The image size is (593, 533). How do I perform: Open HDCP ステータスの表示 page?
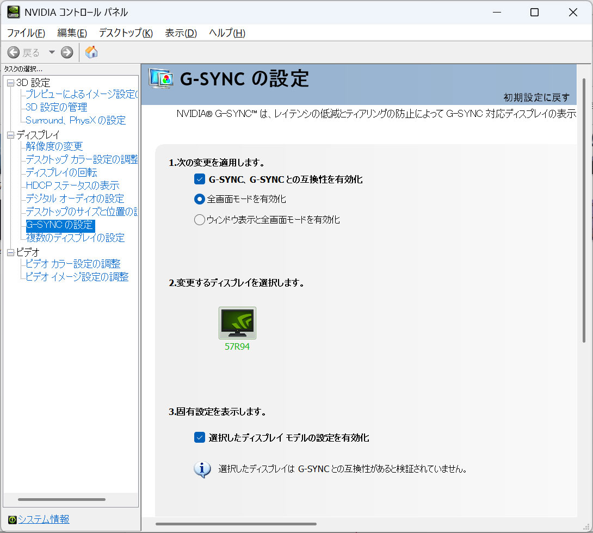click(72, 185)
